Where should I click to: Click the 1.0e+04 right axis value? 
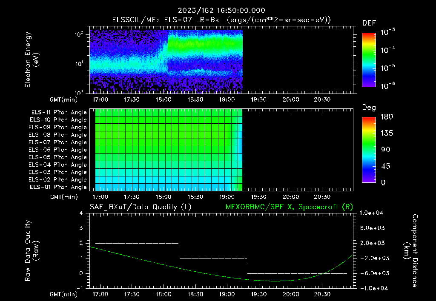(371, 213)
